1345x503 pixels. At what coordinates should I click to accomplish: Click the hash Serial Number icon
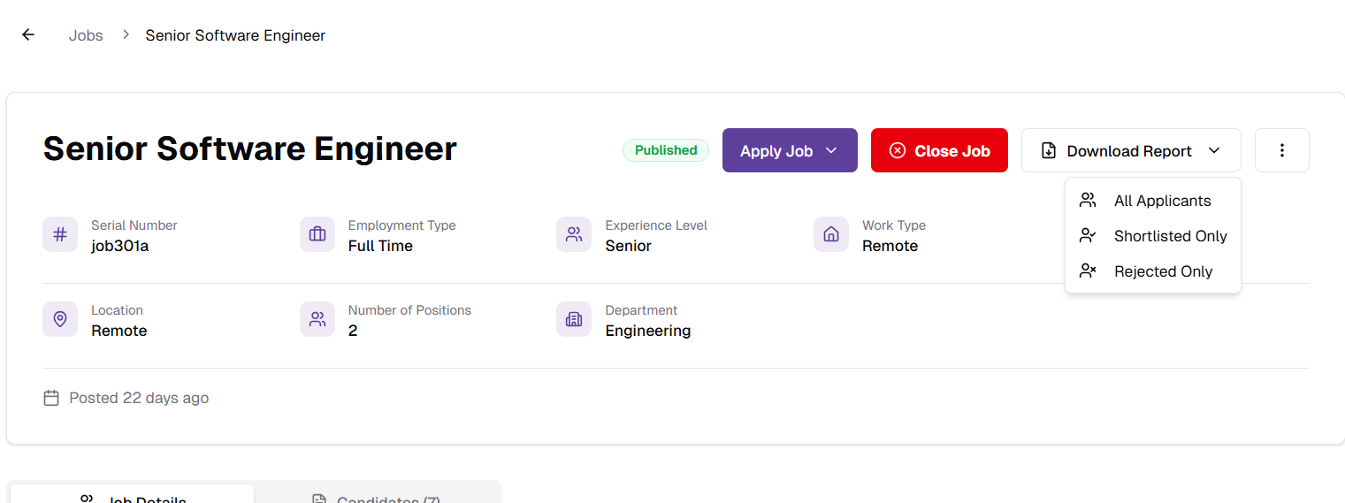60,235
